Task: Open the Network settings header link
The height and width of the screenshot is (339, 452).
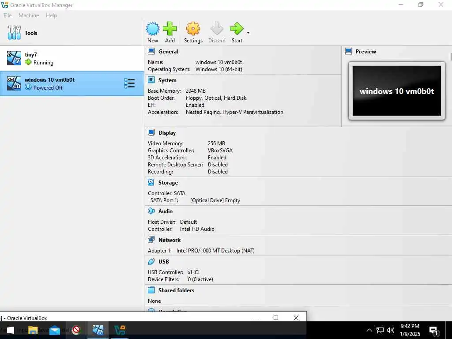Action: pos(169,240)
